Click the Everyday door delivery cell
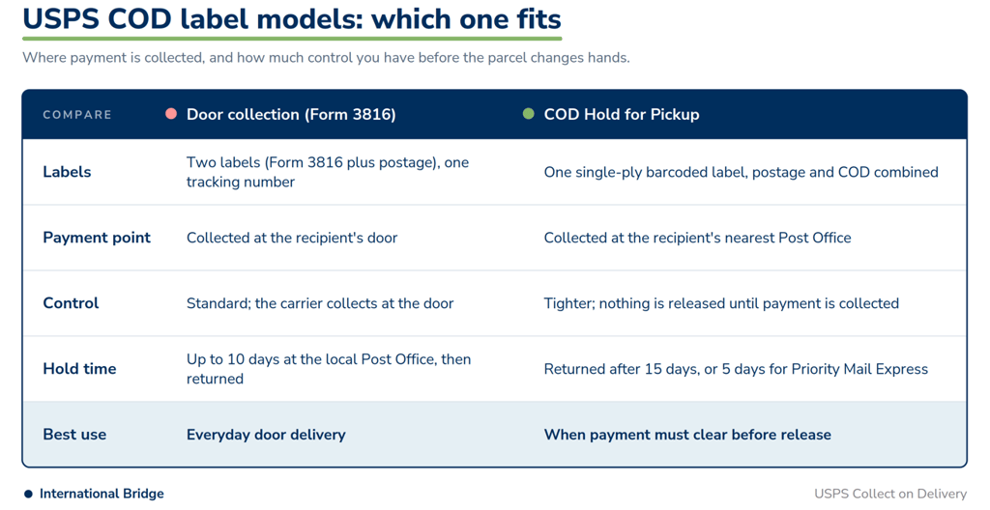Image resolution: width=990 pixels, height=510 pixels. click(x=266, y=435)
